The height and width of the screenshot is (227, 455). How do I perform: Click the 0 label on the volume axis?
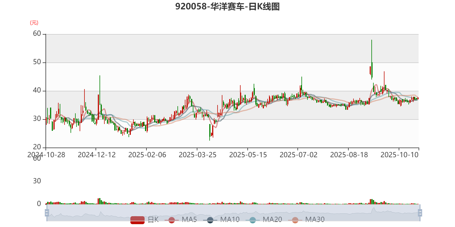click(x=39, y=204)
